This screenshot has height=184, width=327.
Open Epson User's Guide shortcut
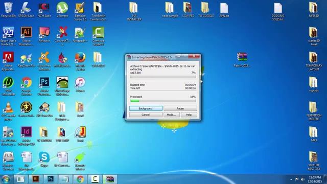[x=8, y=36]
